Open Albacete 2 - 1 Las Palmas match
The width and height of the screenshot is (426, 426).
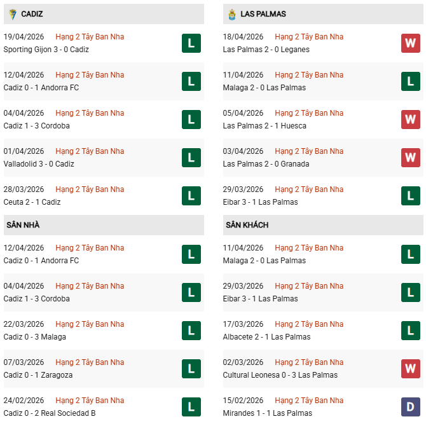[266, 337]
